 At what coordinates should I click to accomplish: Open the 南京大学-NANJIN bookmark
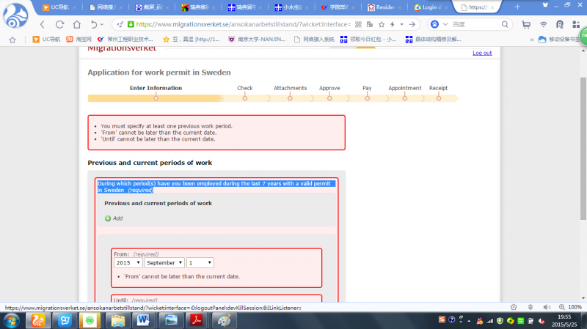pos(257,40)
